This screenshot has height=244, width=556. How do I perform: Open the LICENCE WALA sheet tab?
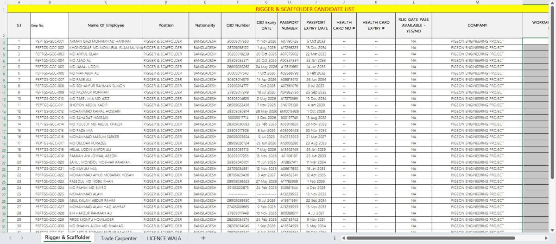point(164,238)
